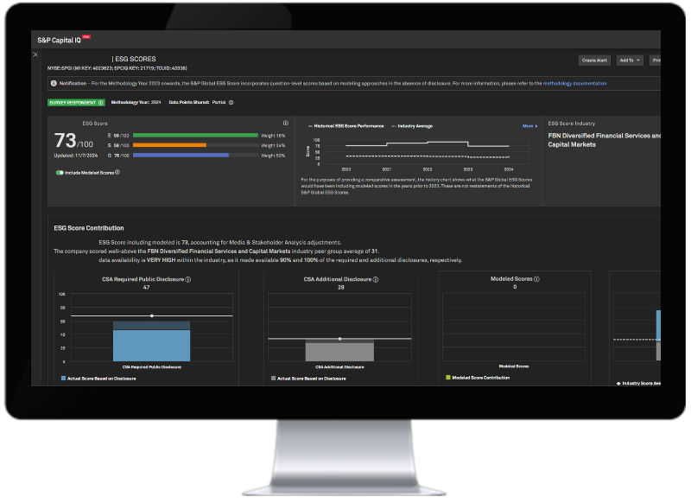
Task: Click the S&P Capital IQ logo
Action: click(x=64, y=40)
